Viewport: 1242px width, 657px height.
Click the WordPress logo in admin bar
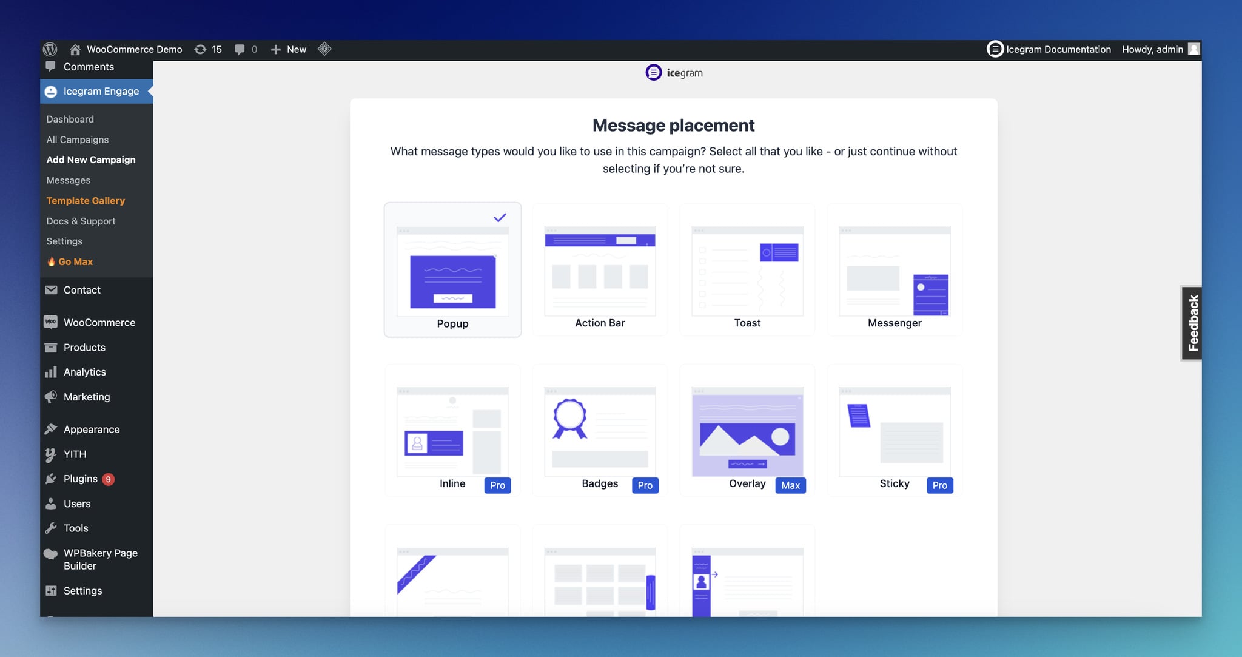50,49
